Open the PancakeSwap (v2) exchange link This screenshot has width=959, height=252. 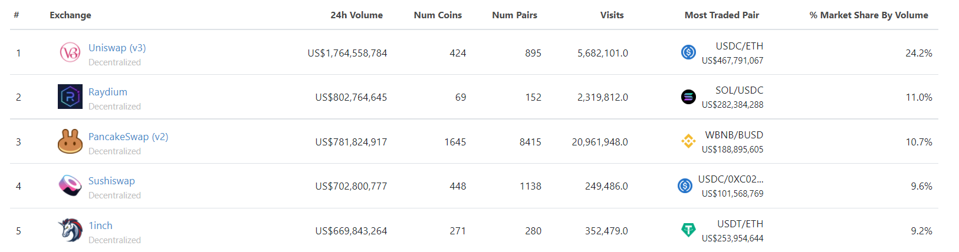coord(128,137)
